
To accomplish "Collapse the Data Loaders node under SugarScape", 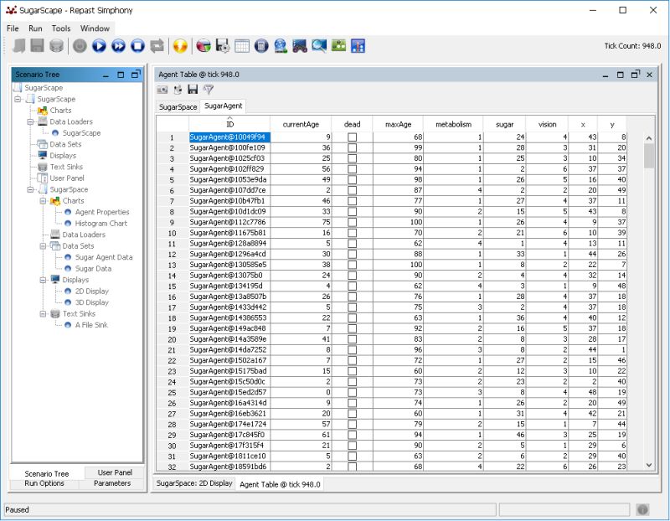I will pyautogui.click(x=30, y=121).
